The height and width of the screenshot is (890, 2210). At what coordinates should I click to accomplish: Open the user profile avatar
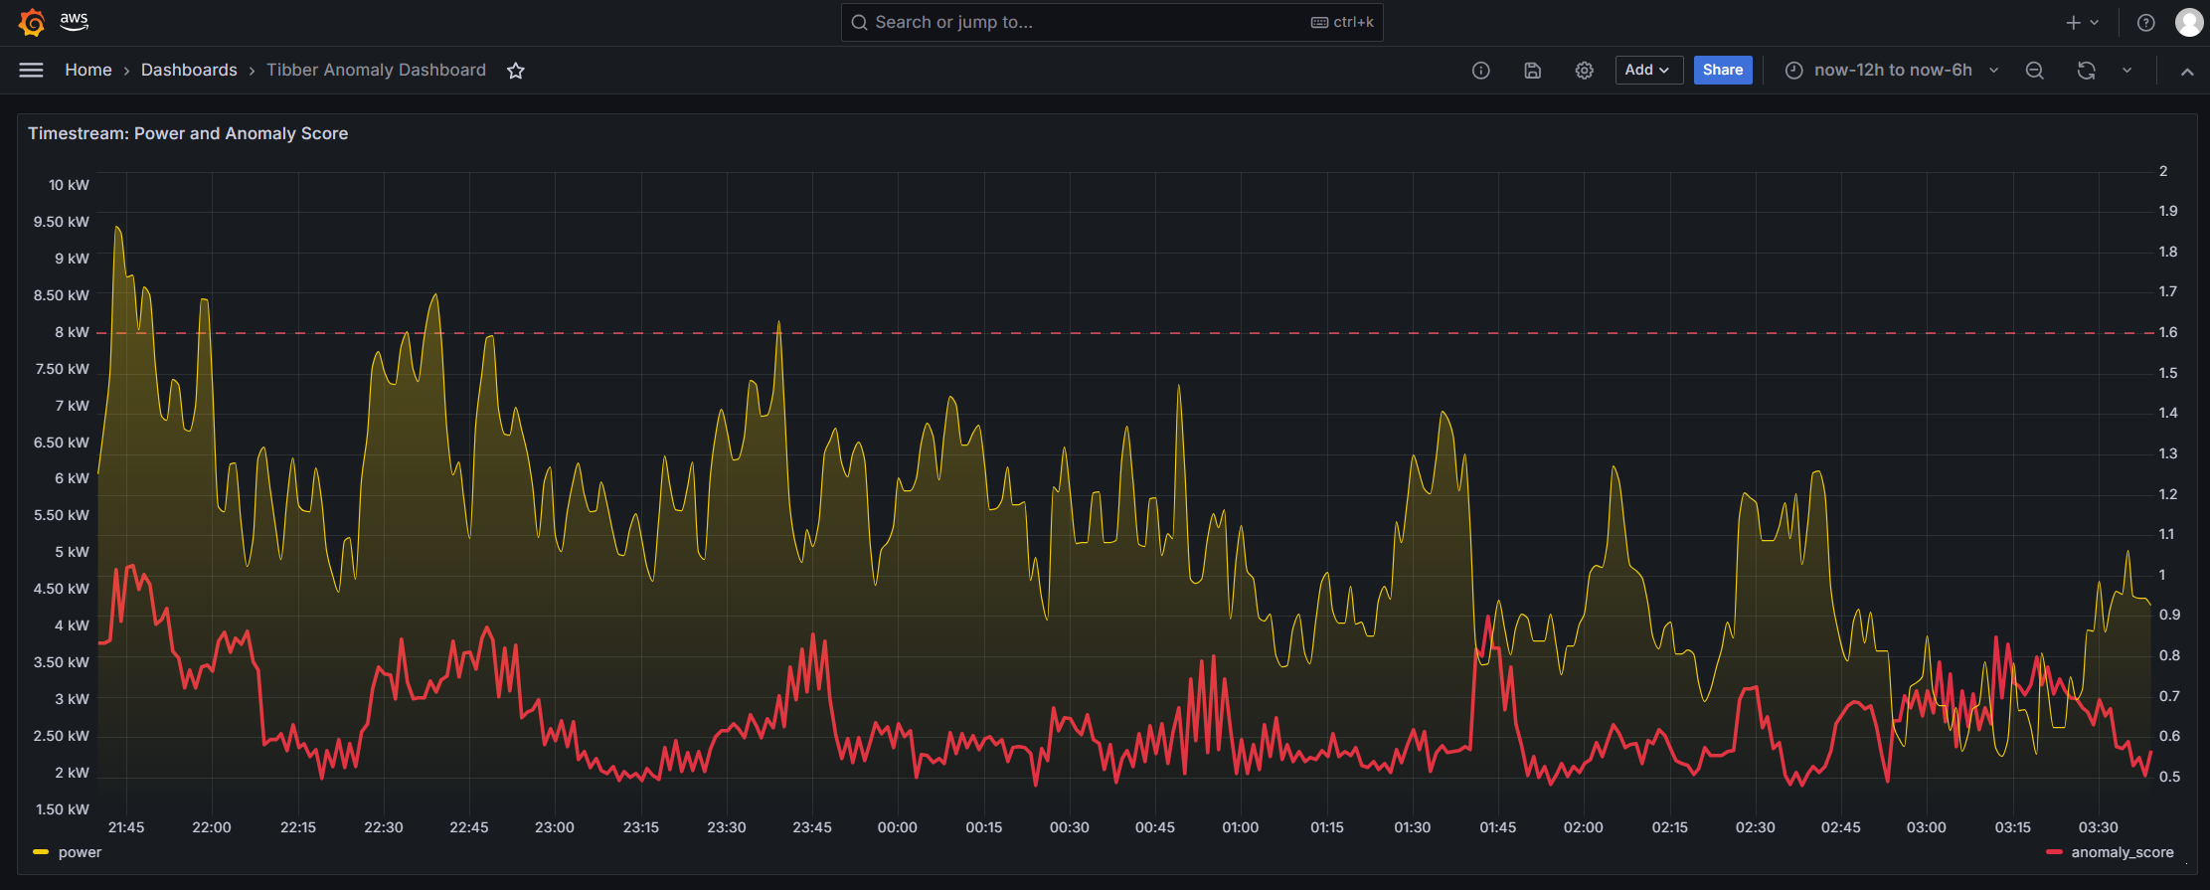pos(2188,23)
